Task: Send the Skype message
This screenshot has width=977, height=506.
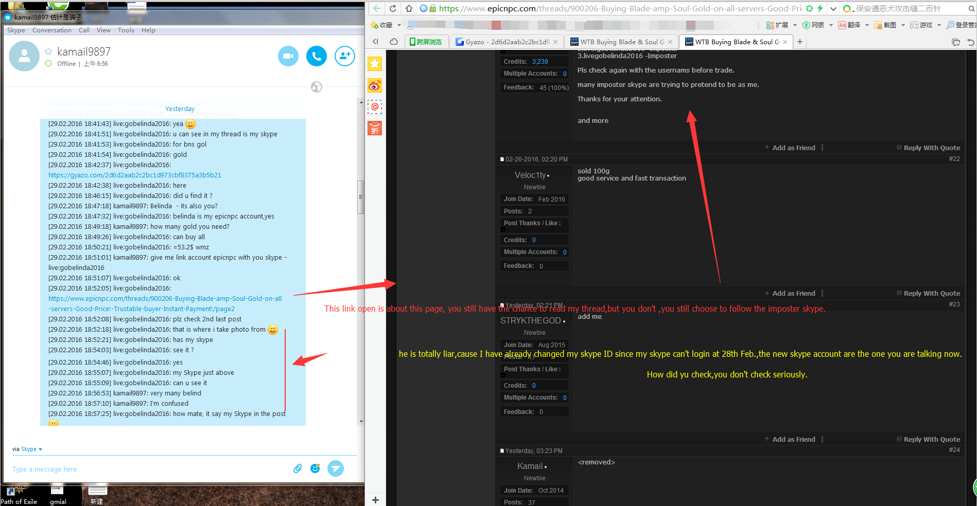Action: pyautogui.click(x=336, y=468)
